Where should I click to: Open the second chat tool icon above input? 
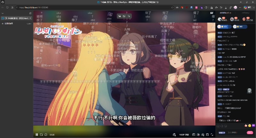click(222, 126)
